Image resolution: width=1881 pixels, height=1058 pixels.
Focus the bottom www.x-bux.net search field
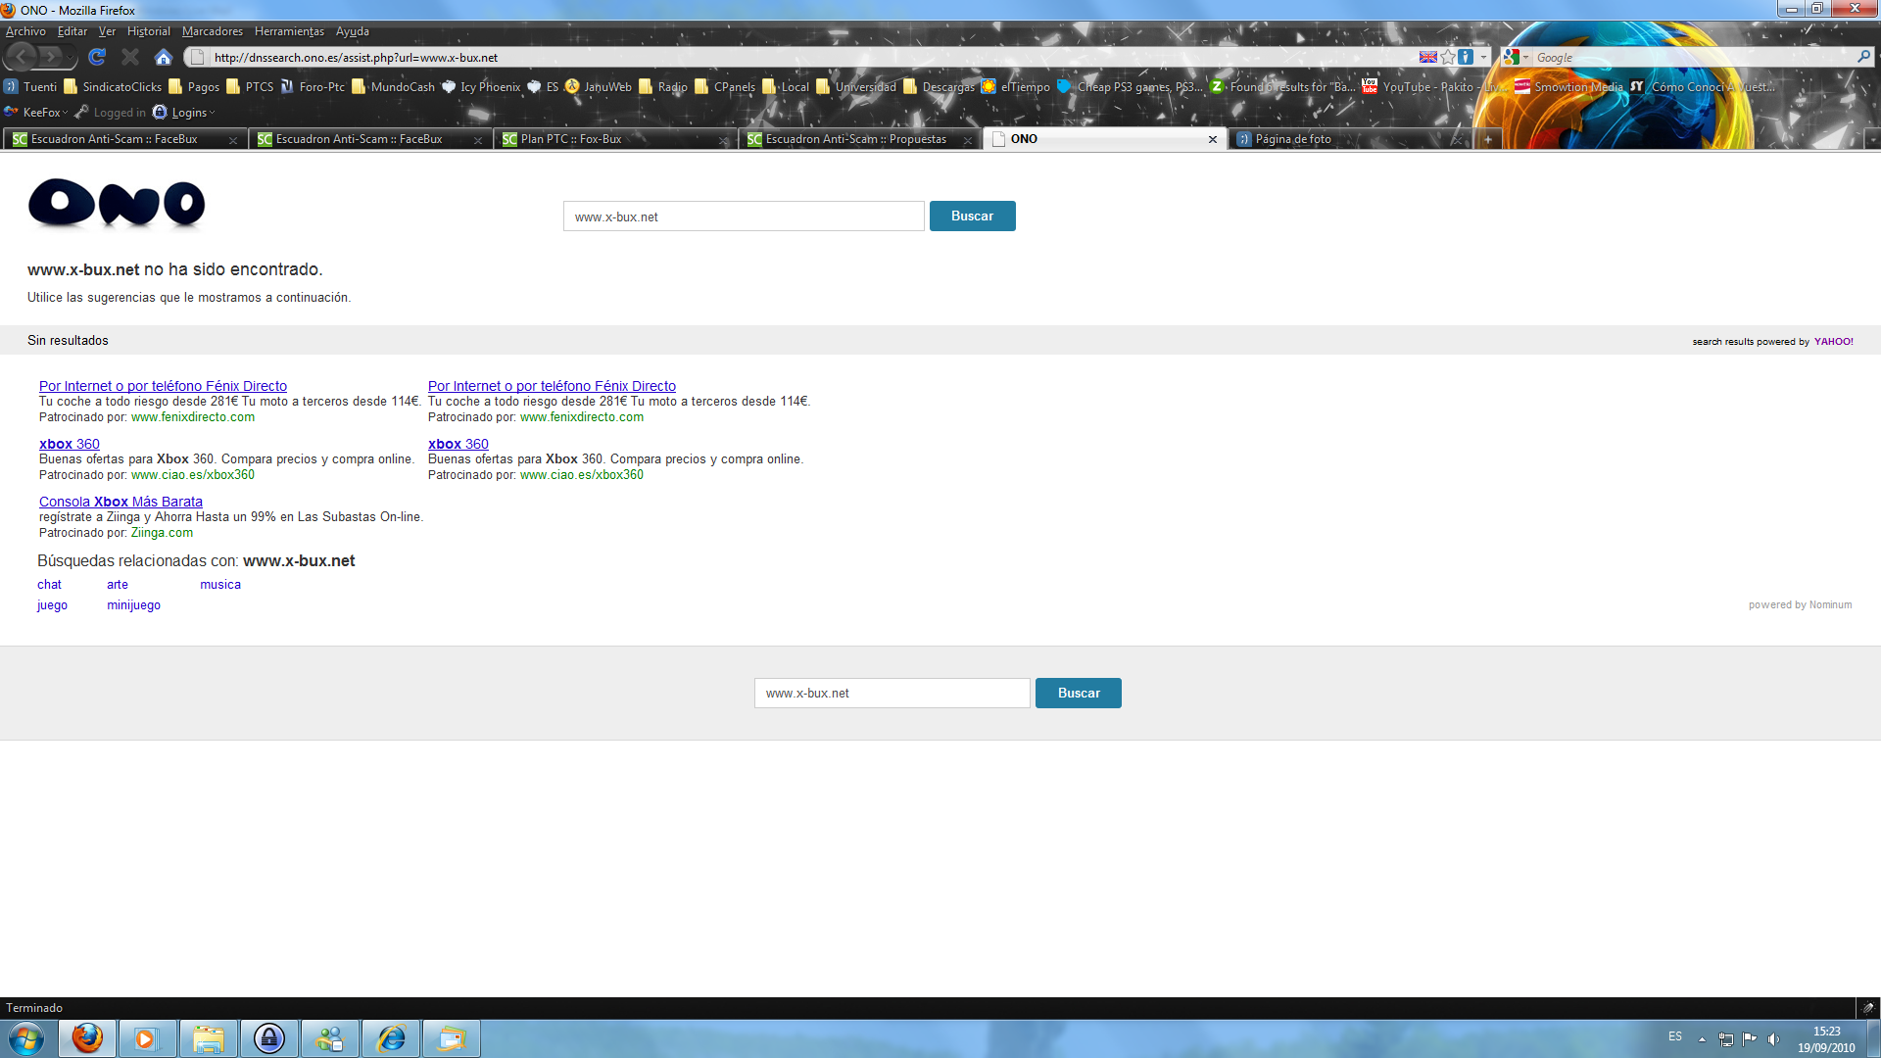tap(892, 694)
